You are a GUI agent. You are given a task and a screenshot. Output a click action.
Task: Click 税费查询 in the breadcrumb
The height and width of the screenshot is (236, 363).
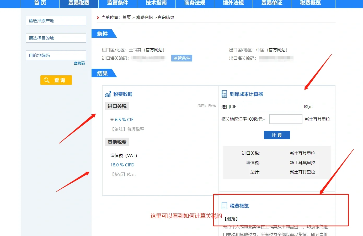pos(145,17)
